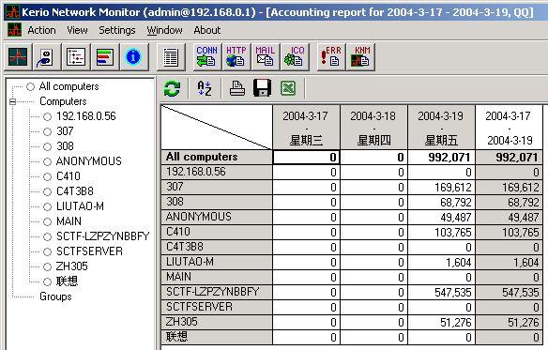548x350 pixels.
Task: Click the blue info icon button
Action: (134, 56)
